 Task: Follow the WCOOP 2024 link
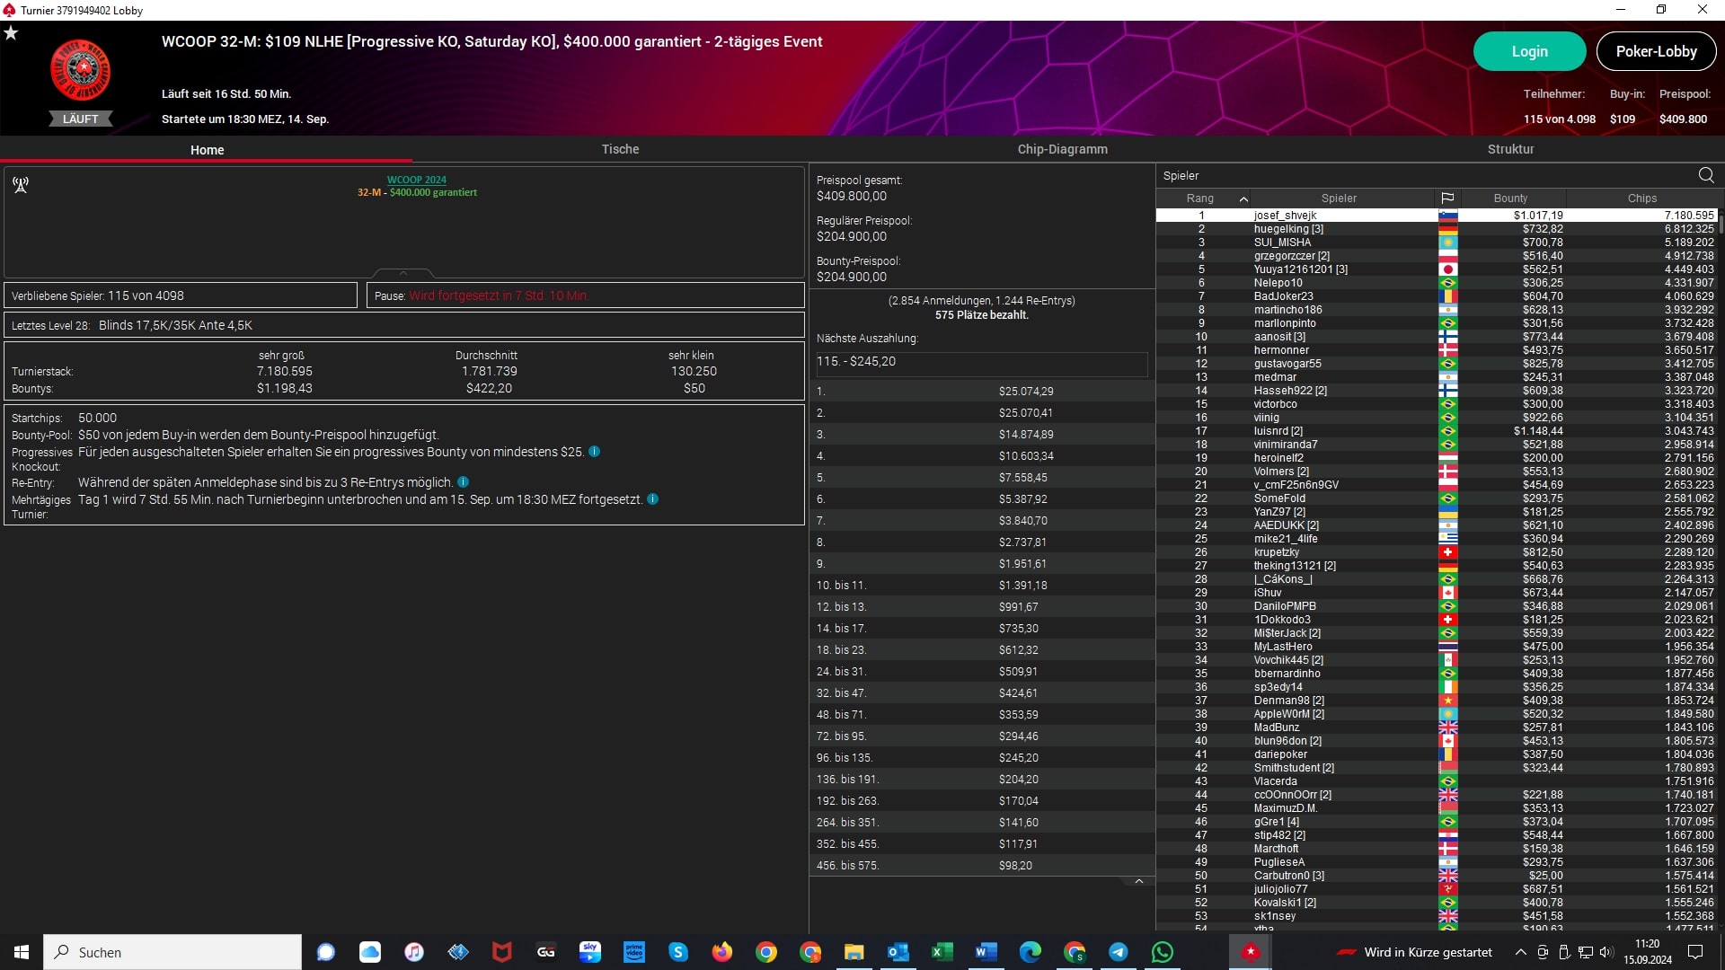(416, 180)
